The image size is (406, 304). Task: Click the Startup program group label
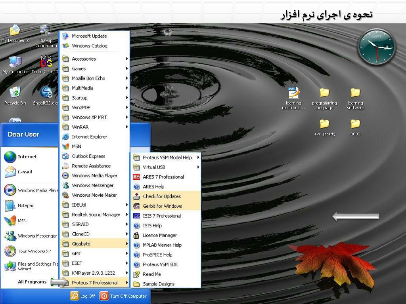click(79, 98)
